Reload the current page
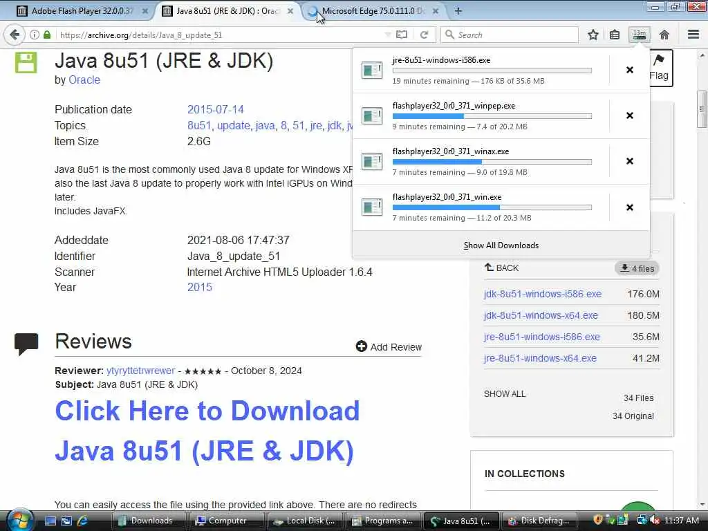Image resolution: width=708 pixels, height=531 pixels. pyautogui.click(x=424, y=35)
